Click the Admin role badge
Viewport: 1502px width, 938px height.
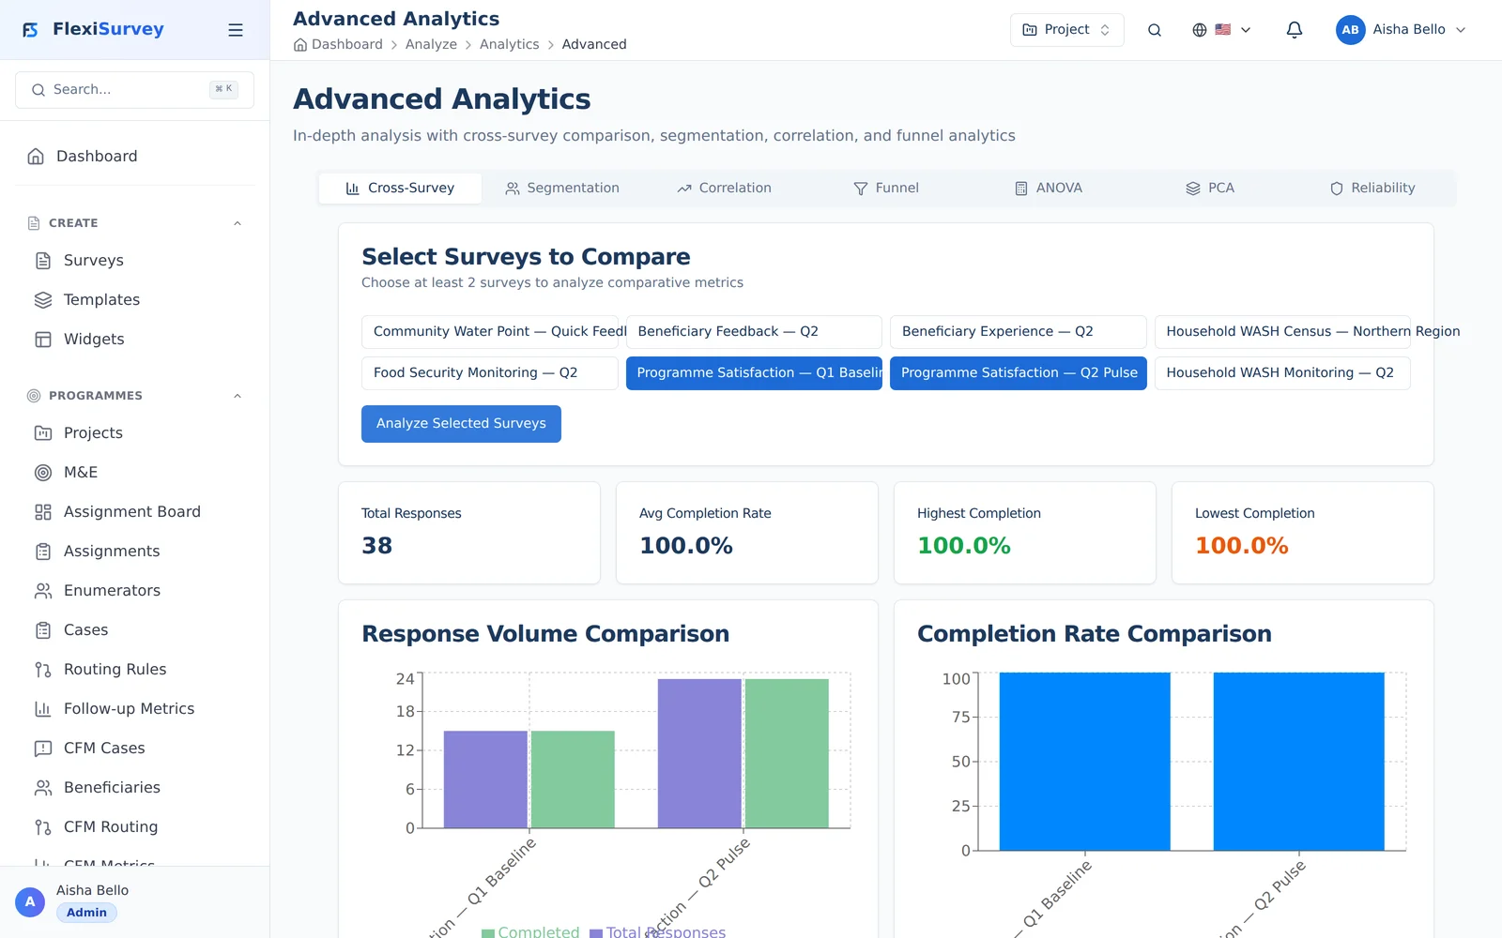[x=86, y=913]
